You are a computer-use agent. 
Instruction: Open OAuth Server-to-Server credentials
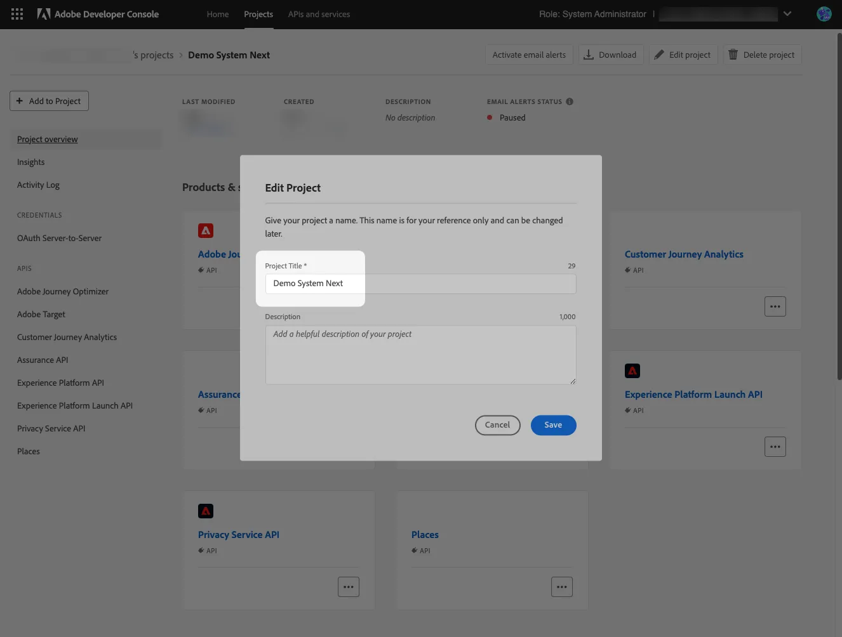(59, 239)
